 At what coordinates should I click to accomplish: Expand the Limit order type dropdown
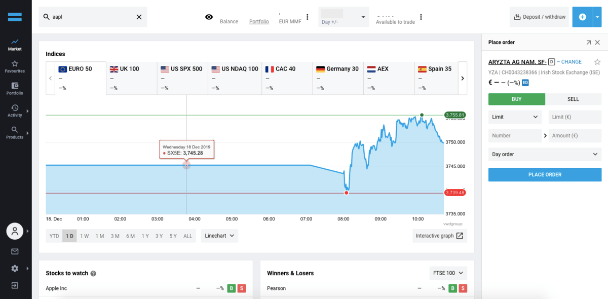pos(515,117)
